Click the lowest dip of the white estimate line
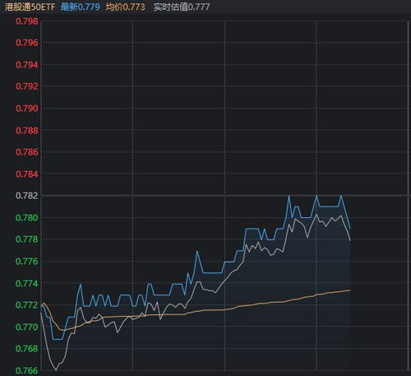This screenshot has width=411, height=376. (56, 370)
